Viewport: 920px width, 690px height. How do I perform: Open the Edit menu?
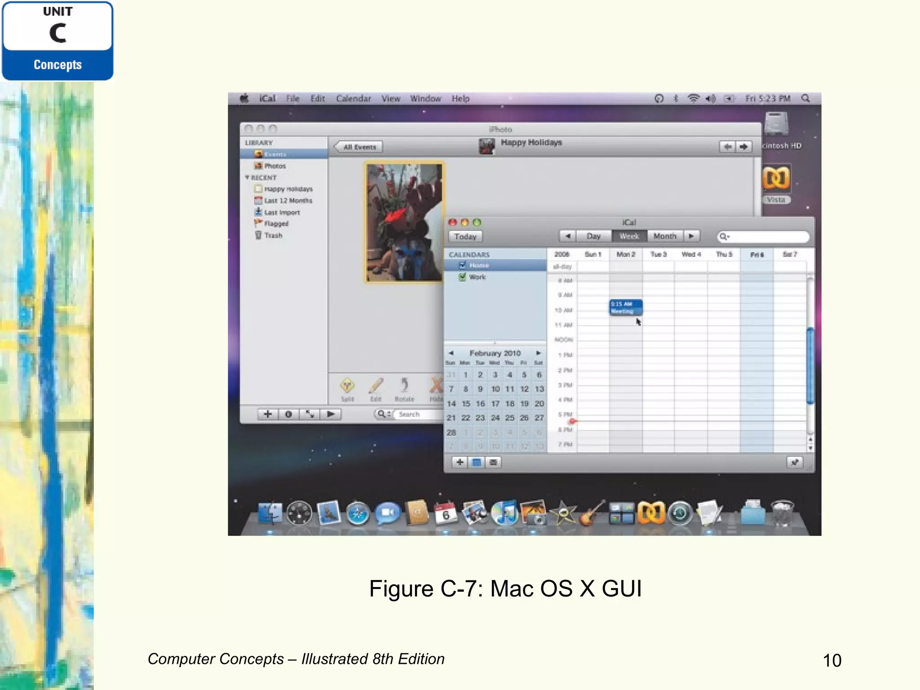pyautogui.click(x=318, y=98)
